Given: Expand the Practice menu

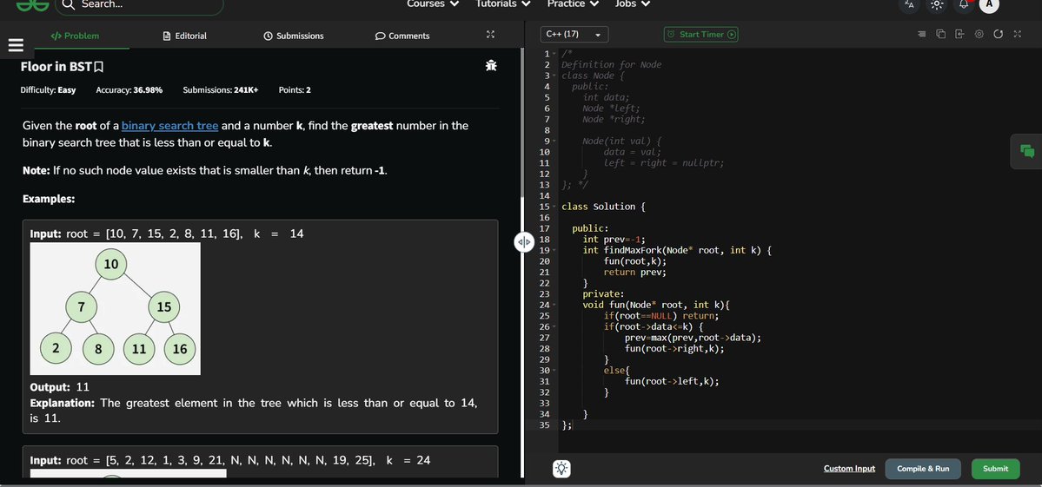Looking at the screenshot, I should point(573,4).
